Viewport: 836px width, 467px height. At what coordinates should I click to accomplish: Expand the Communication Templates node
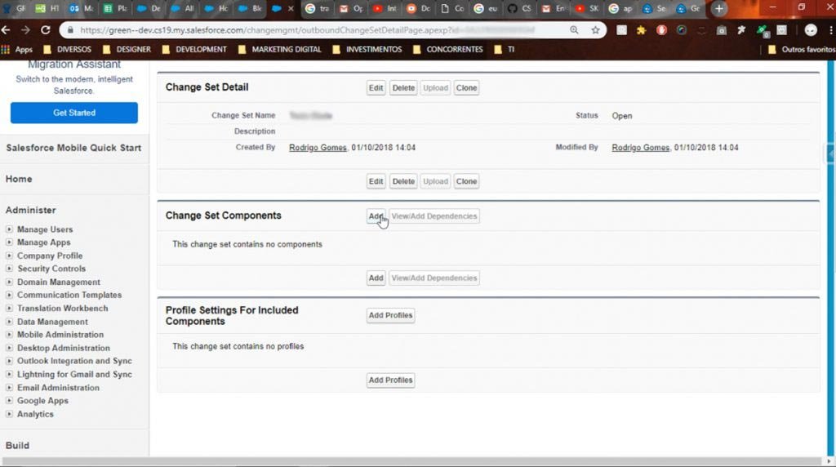click(x=9, y=295)
